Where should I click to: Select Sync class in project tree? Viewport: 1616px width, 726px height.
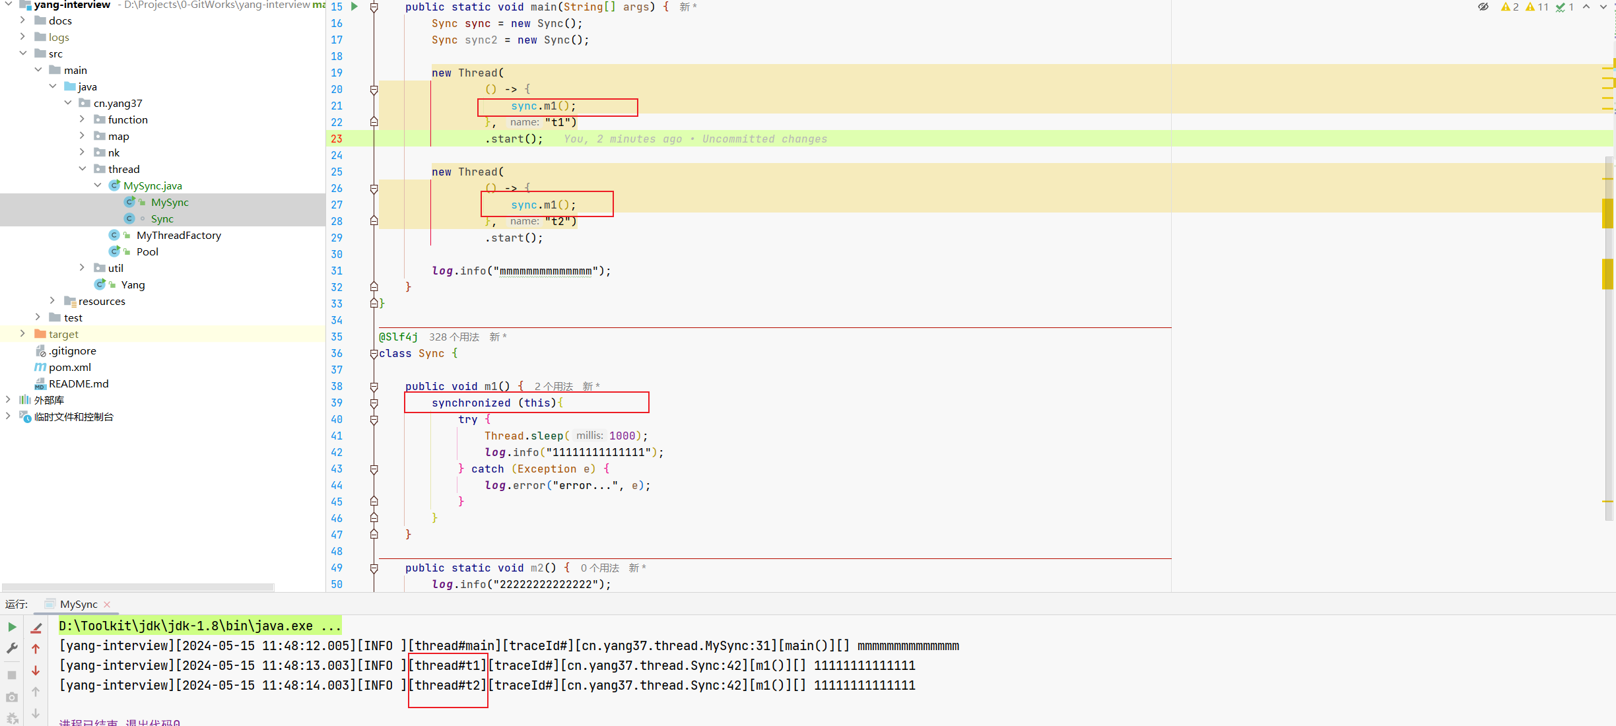tap(162, 218)
